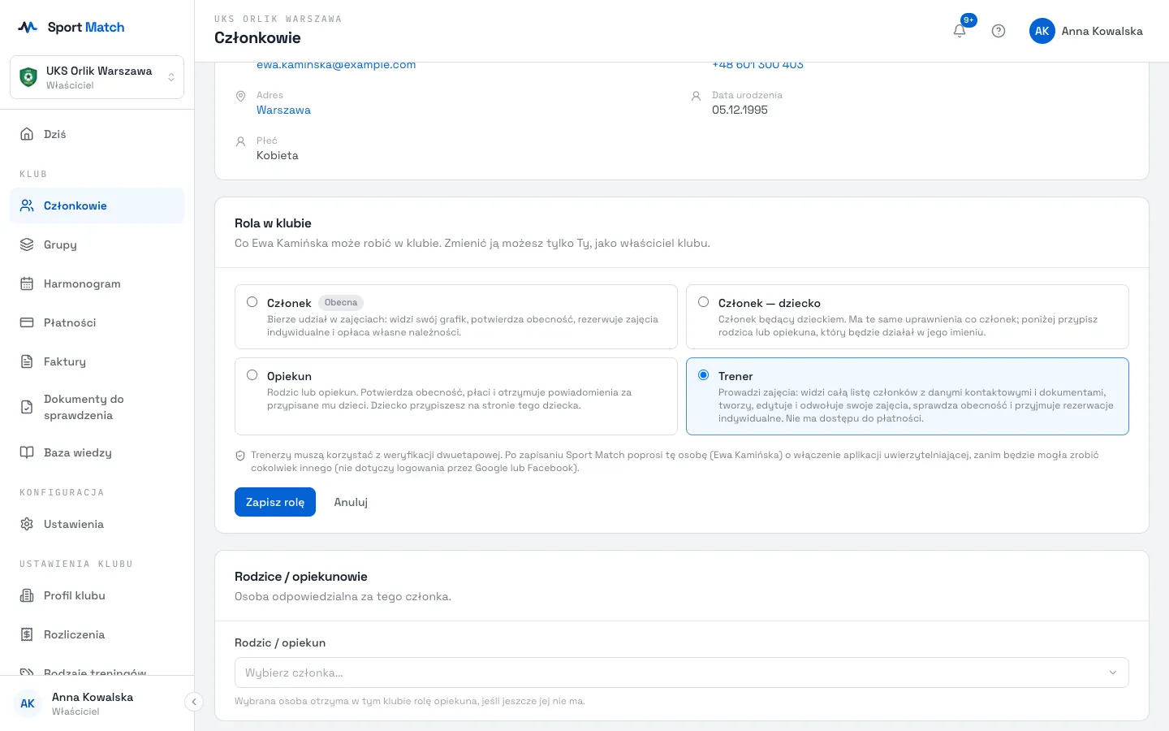This screenshot has height=731, width=1169.
Task: Click the Rola w klubie heading
Action: click(x=273, y=223)
